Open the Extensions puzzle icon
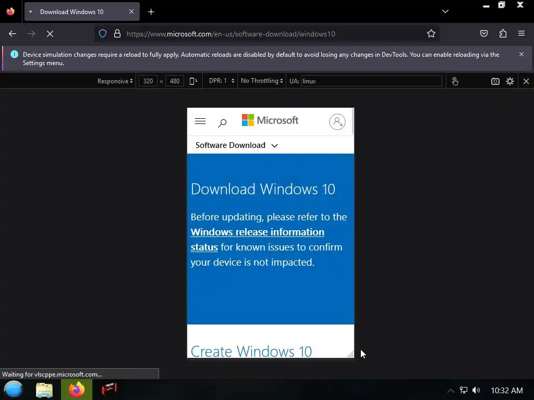The height and width of the screenshot is (400, 534). (x=503, y=34)
